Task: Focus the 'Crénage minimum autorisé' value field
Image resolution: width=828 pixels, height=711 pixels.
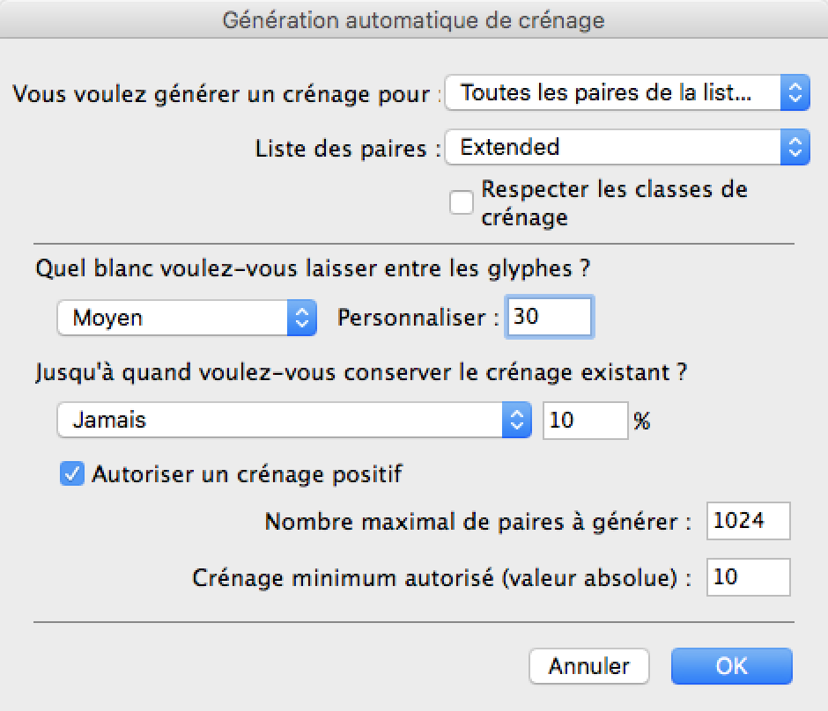Action: 748,577
